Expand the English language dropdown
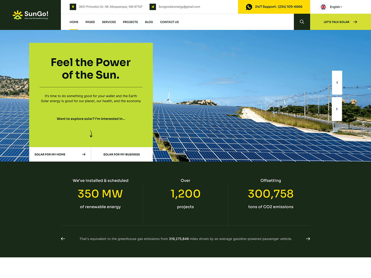 [x=336, y=7]
